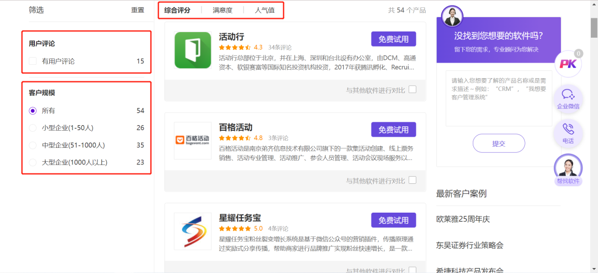
Task: Open the 东吴证券行业策略会 case
Action: (470, 245)
